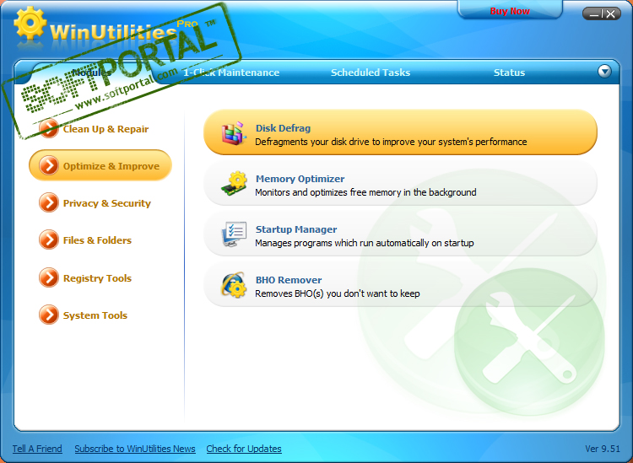Launch the BHO Remover module title

(x=289, y=280)
